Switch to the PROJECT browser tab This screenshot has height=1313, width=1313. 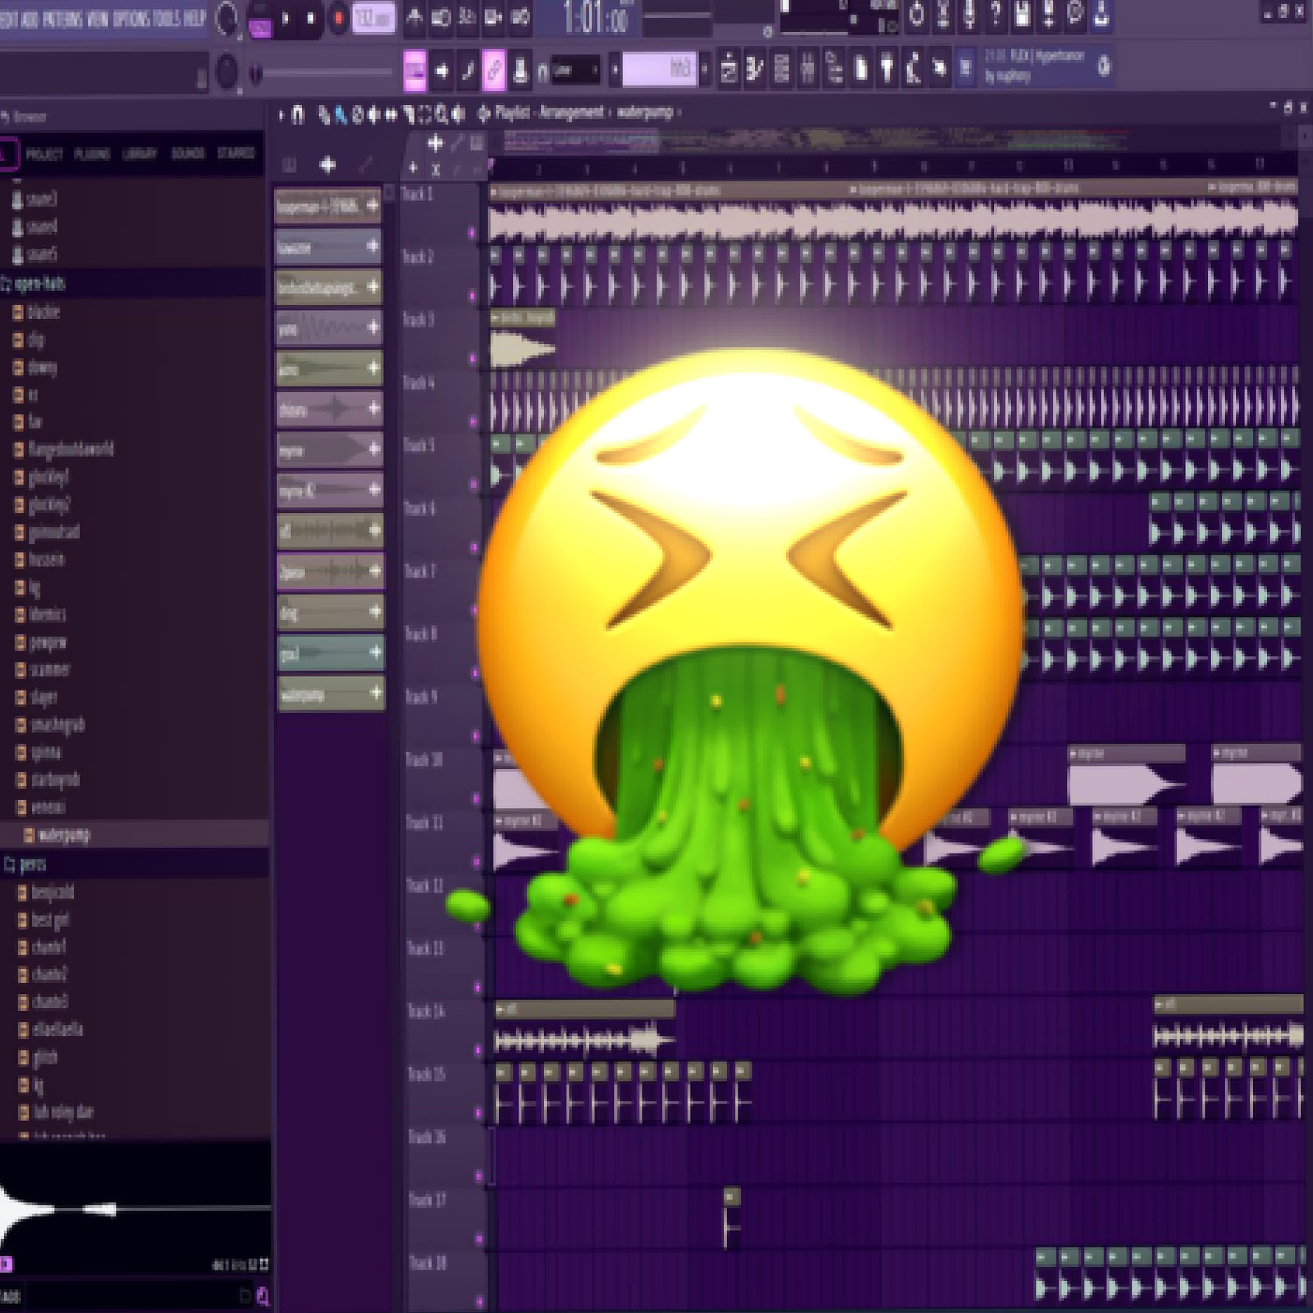click(44, 154)
